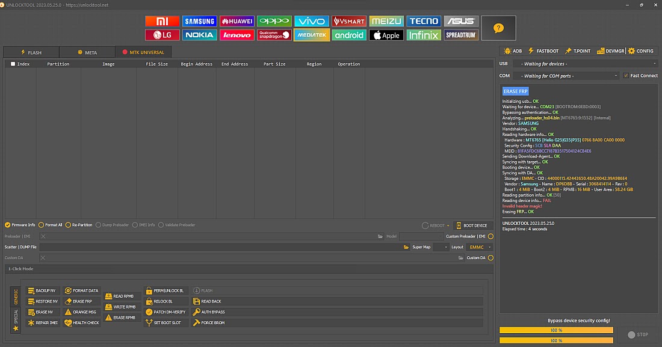The image size is (662, 347).
Task: Click the ERASE FRP log header button
Action: click(x=516, y=91)
